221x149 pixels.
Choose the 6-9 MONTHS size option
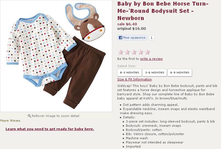pyautogui.click(x=180, y=73)
